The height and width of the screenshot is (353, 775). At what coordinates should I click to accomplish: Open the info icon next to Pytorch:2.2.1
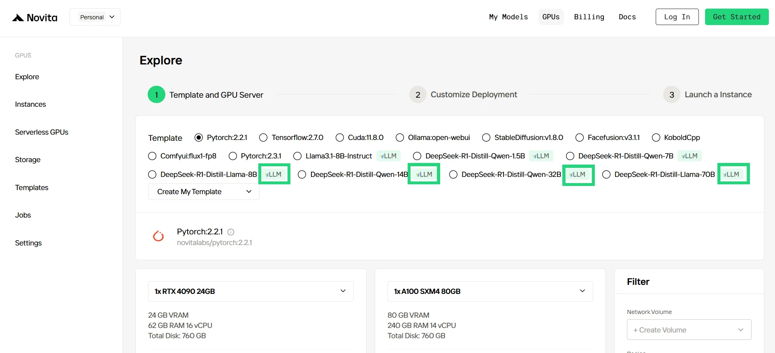231,232
